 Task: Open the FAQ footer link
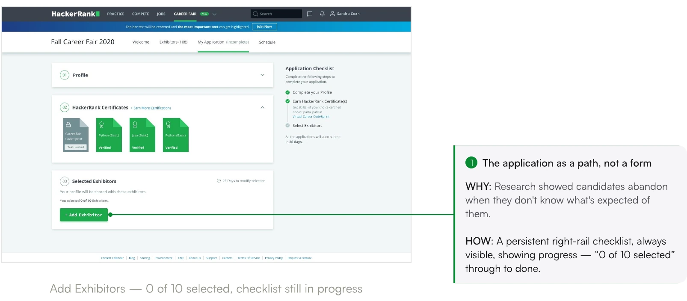181,258
